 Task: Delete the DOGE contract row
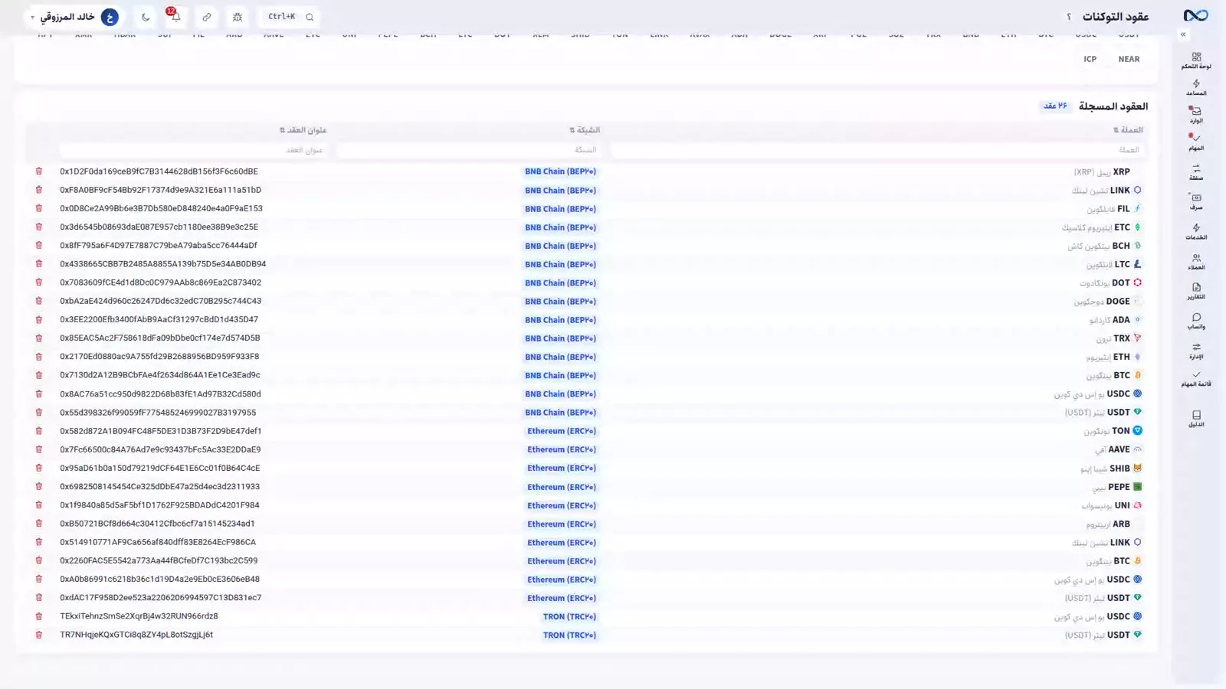pyautogui.click(x=38, y=301)
